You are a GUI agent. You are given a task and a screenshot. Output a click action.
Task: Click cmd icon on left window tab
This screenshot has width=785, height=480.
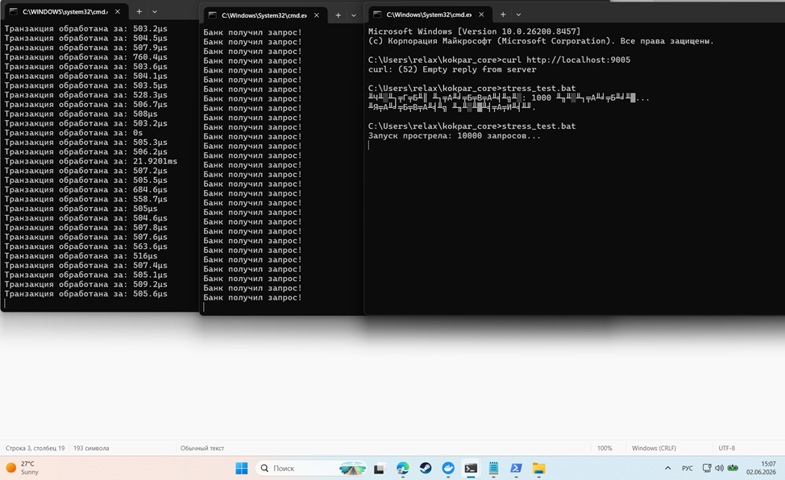[x=14, y=11]
